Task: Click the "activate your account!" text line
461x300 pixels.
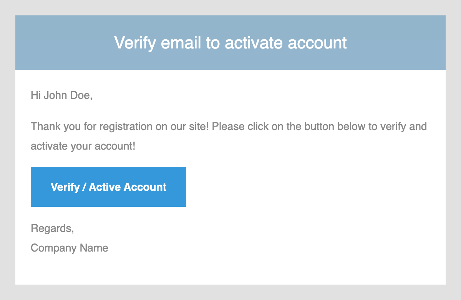Action: [83, 147]
